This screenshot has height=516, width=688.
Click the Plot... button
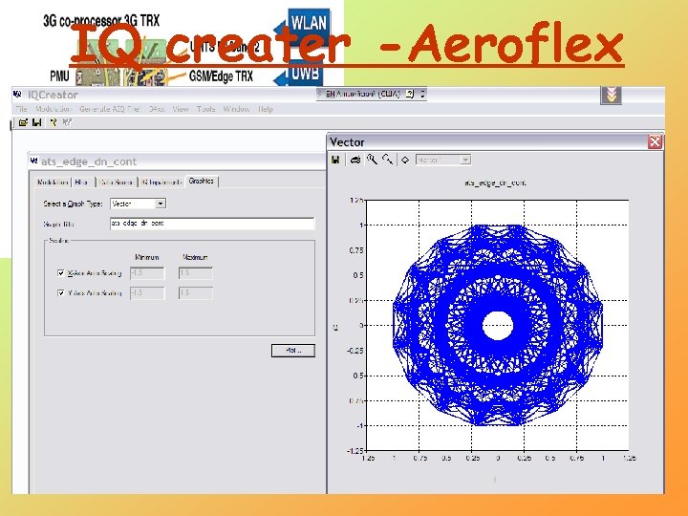click(293, 351)
